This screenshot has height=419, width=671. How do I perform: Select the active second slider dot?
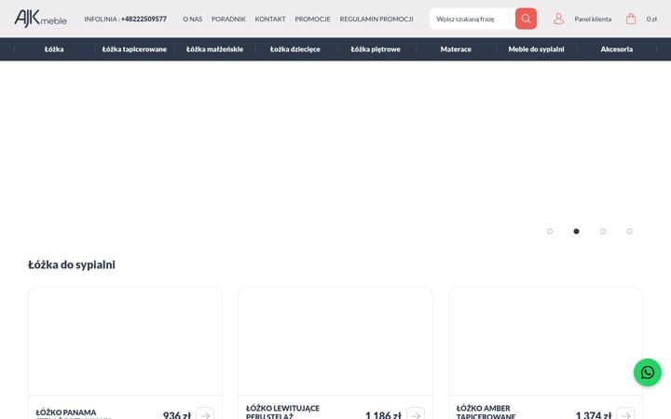pos(577,231)
